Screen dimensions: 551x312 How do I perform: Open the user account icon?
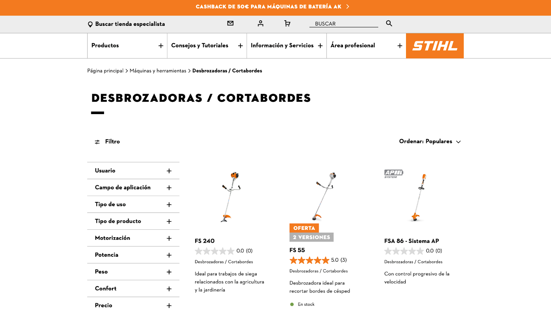(x=260, y=23)
